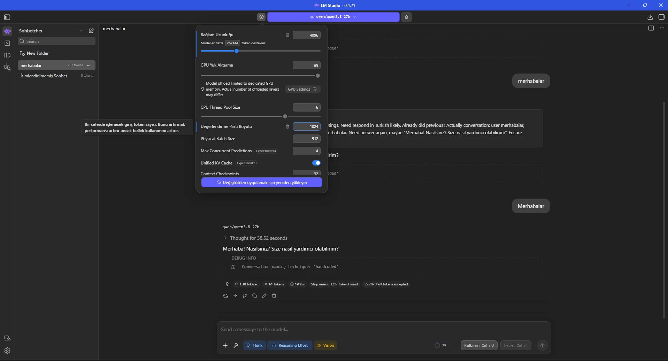Click the 3% context usage indicator
The height and width of the screenshot is (361, 668).
click(440, 345)
